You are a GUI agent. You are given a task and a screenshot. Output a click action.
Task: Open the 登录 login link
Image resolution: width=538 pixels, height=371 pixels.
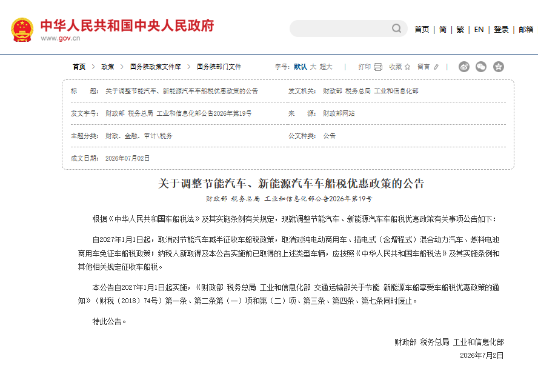[x=501, y=30]
